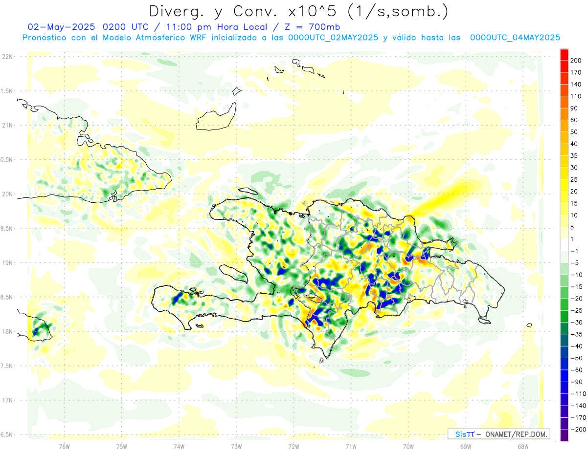Click the title 'Diverg. y Conv. x10^5 (1/s,somb.)'
Image resolution: width=587 pixels, height=453 pixels.
[298, 11]
